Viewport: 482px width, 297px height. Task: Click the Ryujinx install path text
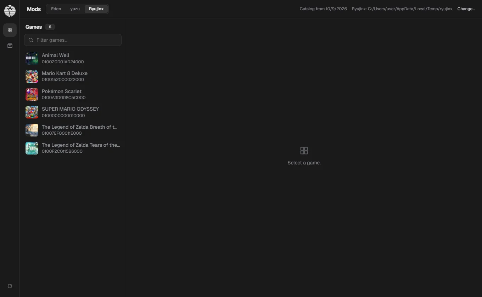click(x=402, y=9)
